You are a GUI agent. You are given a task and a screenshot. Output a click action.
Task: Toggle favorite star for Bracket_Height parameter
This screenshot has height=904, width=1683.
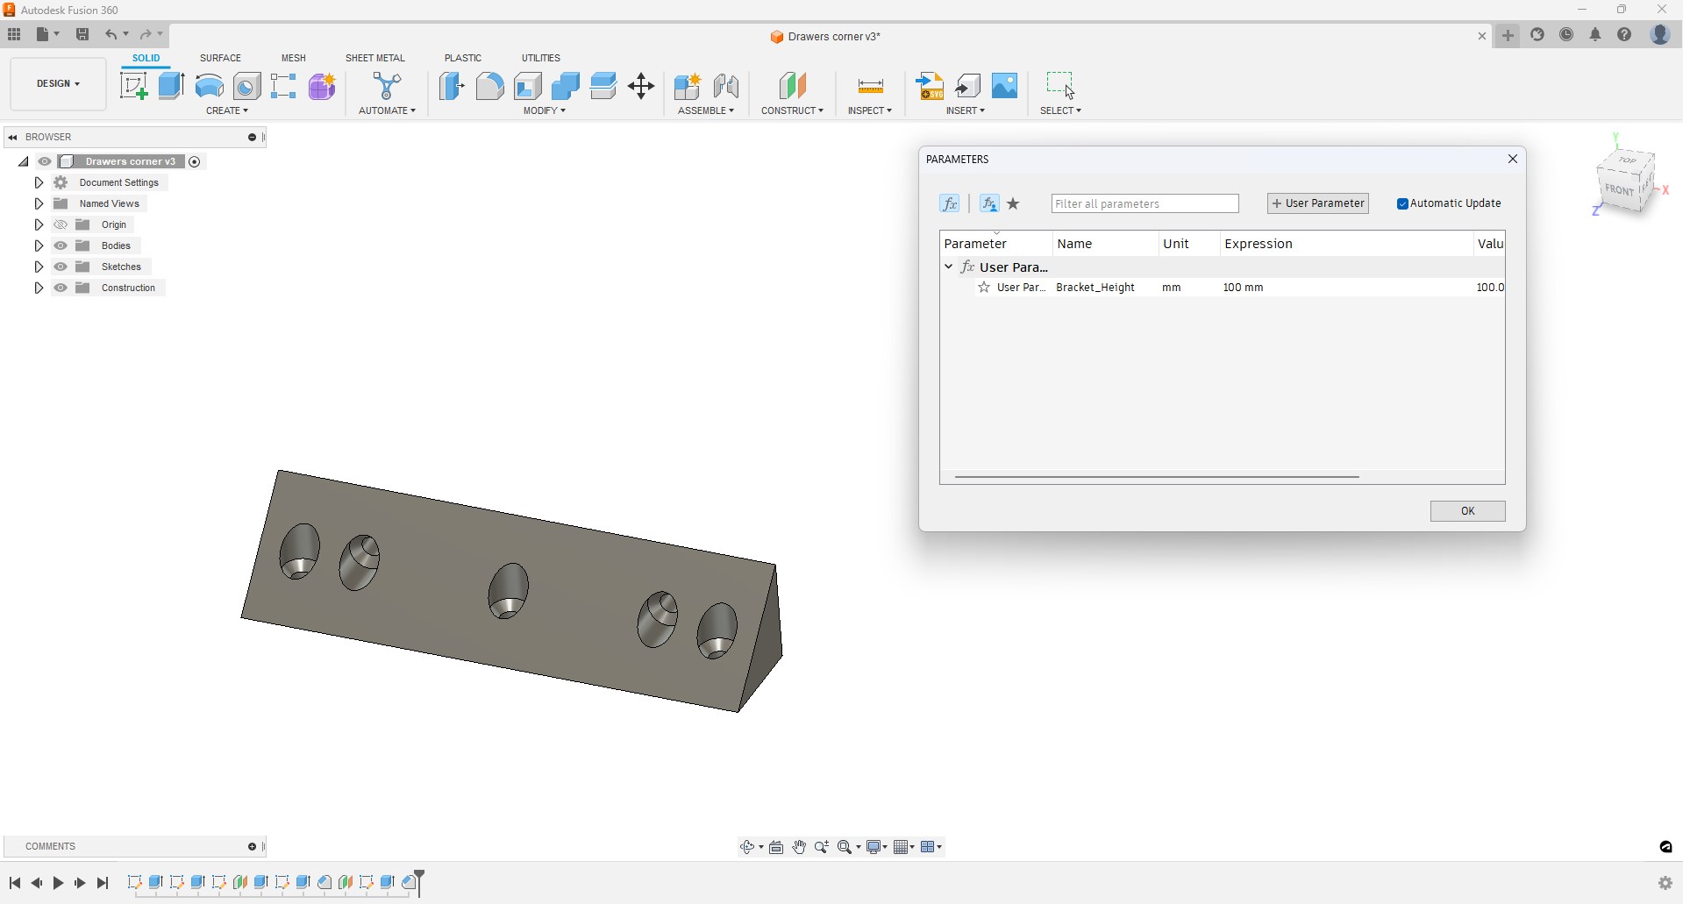[x=984, y=288]
